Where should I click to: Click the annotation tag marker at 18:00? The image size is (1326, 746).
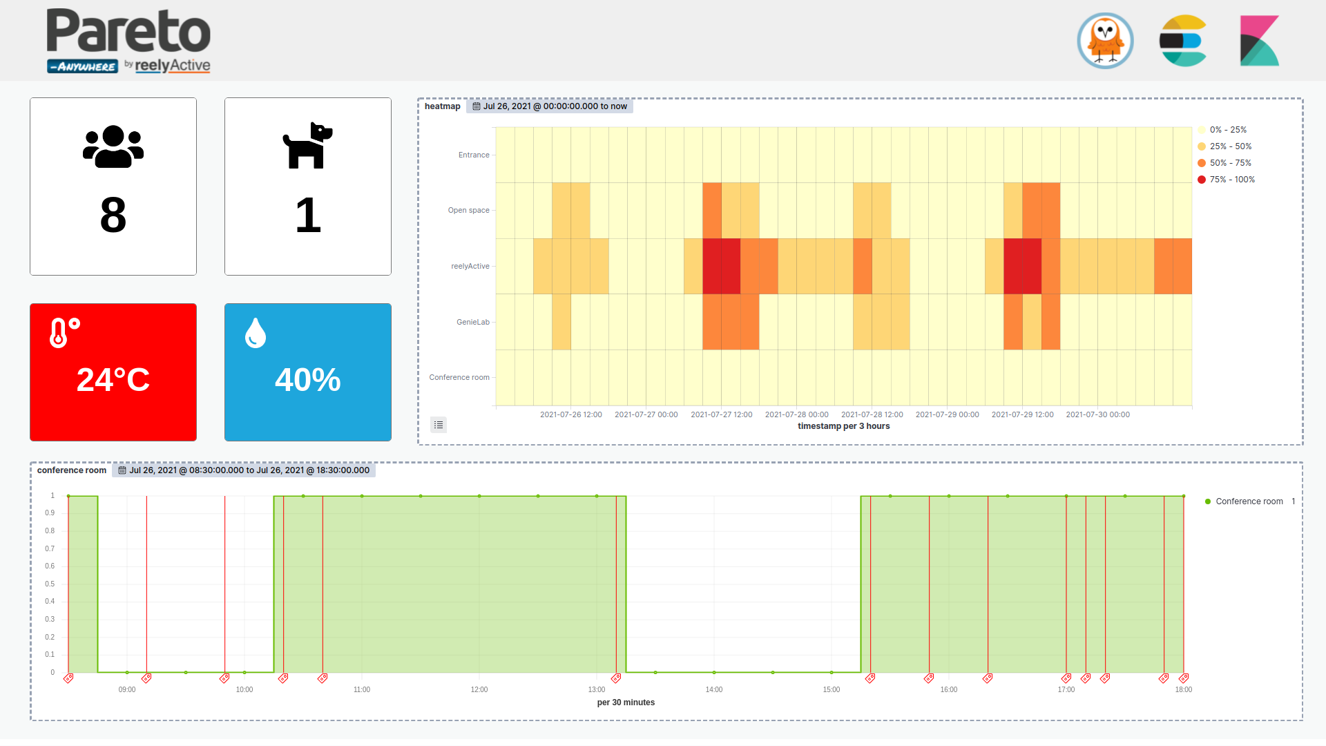tap(1184, 678)
